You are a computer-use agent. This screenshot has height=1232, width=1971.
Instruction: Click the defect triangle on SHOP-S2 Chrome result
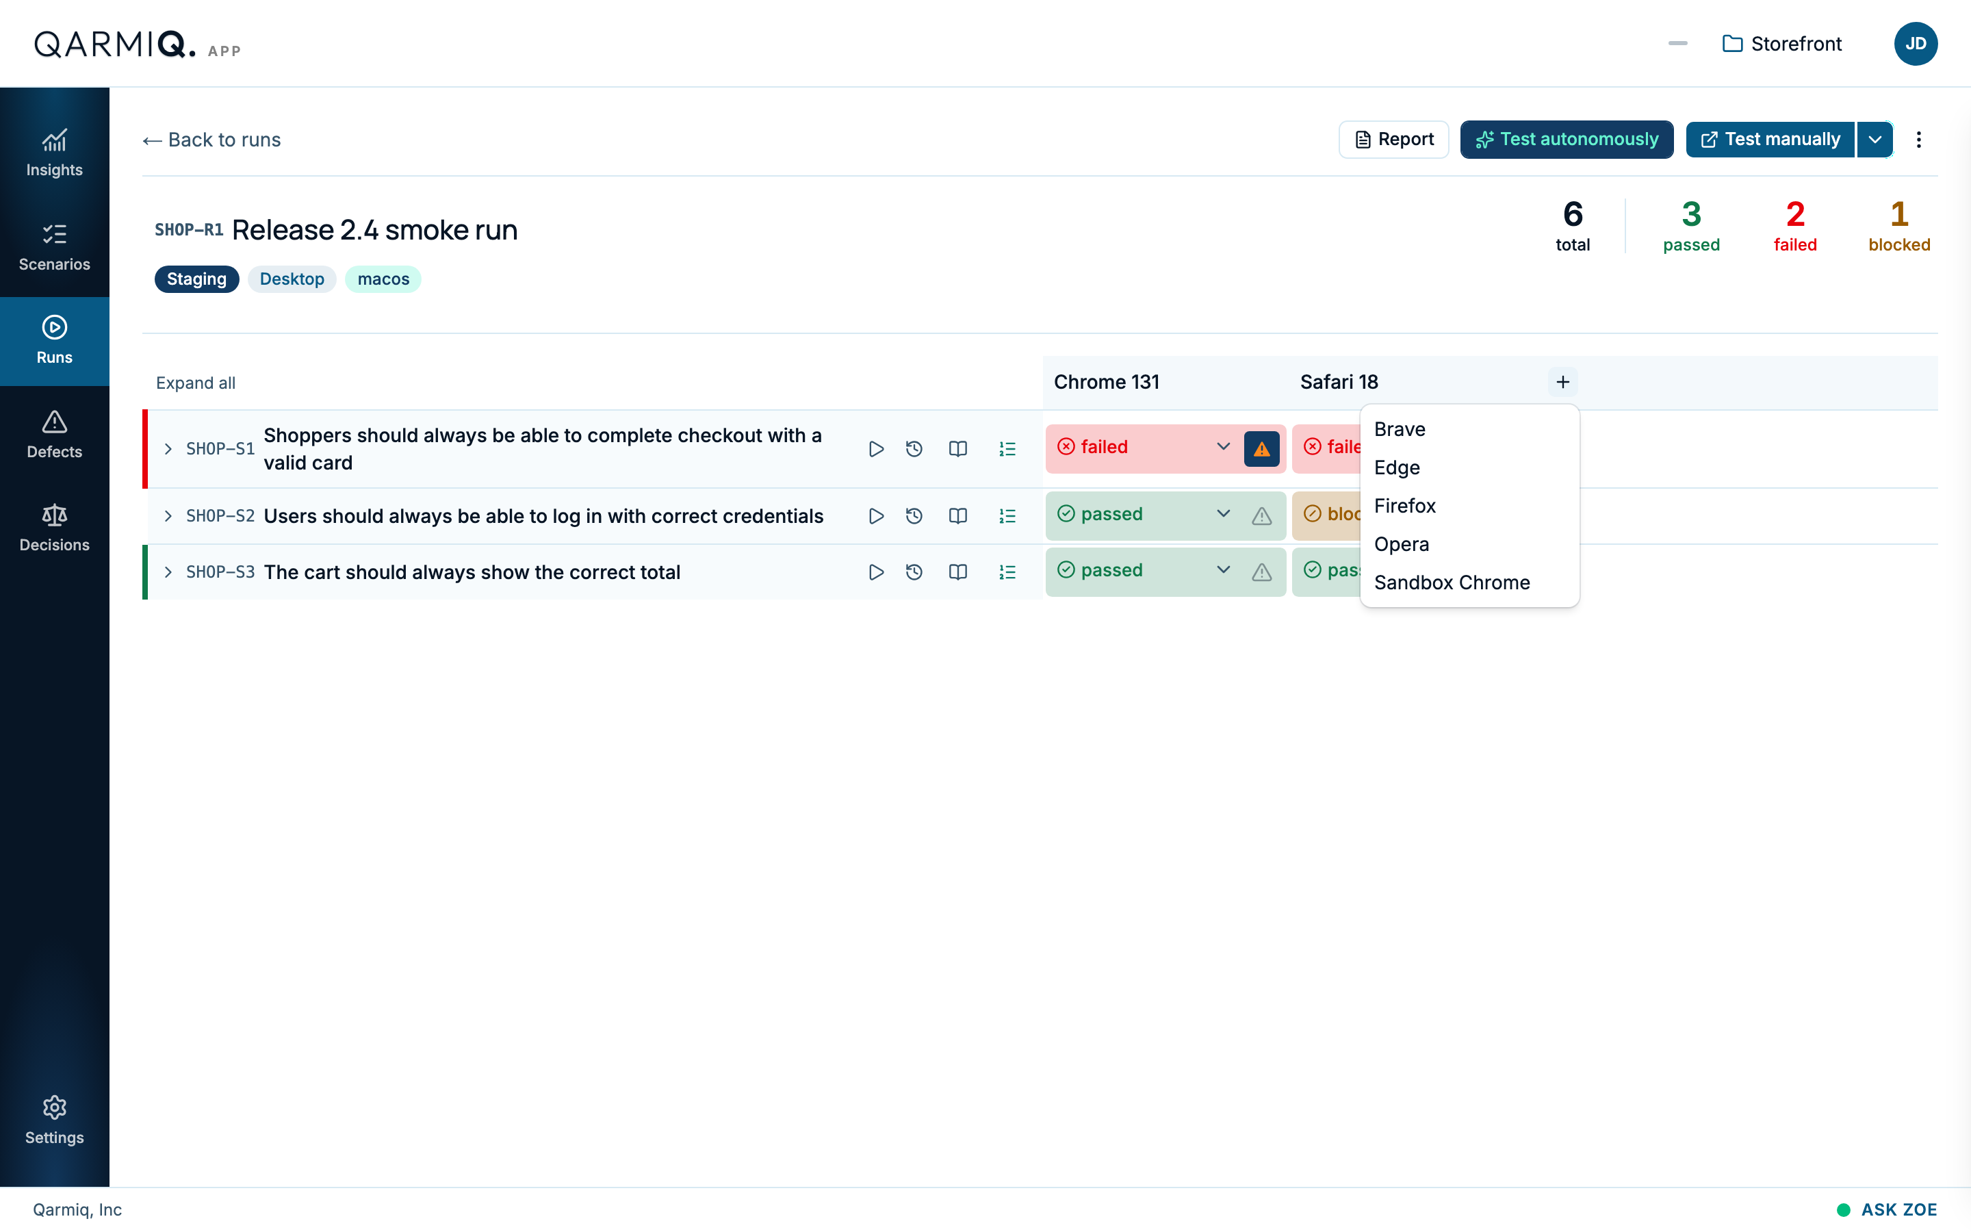coord(1261,516)
